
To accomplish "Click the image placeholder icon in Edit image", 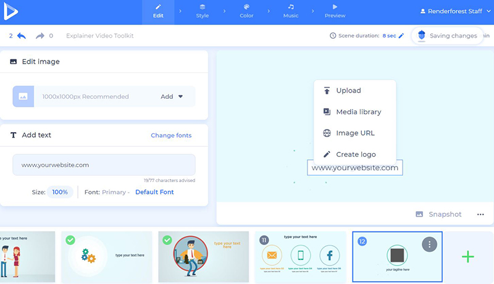I will click(x=23, y=96).
